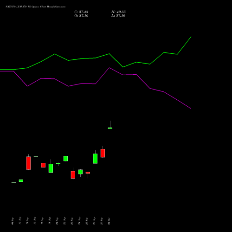Click the NATIONALUM 370 PE Option chart title
This screenshot has width=232, height=232.
pos(35,7)
